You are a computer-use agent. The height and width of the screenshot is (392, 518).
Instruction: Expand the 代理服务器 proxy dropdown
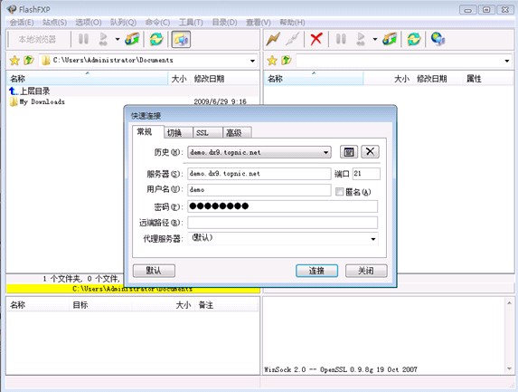pos(373,239)
